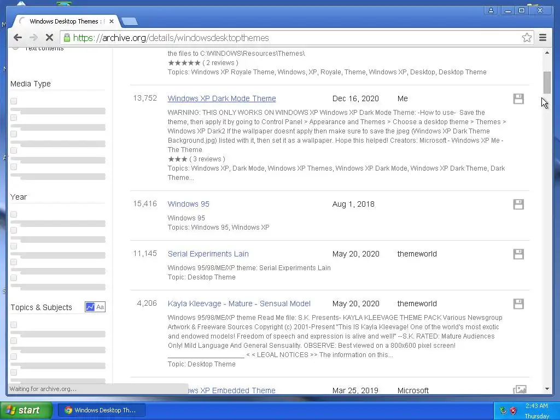
Task: Check the first Year filter checkbox
Action: (x=14, y=214)
